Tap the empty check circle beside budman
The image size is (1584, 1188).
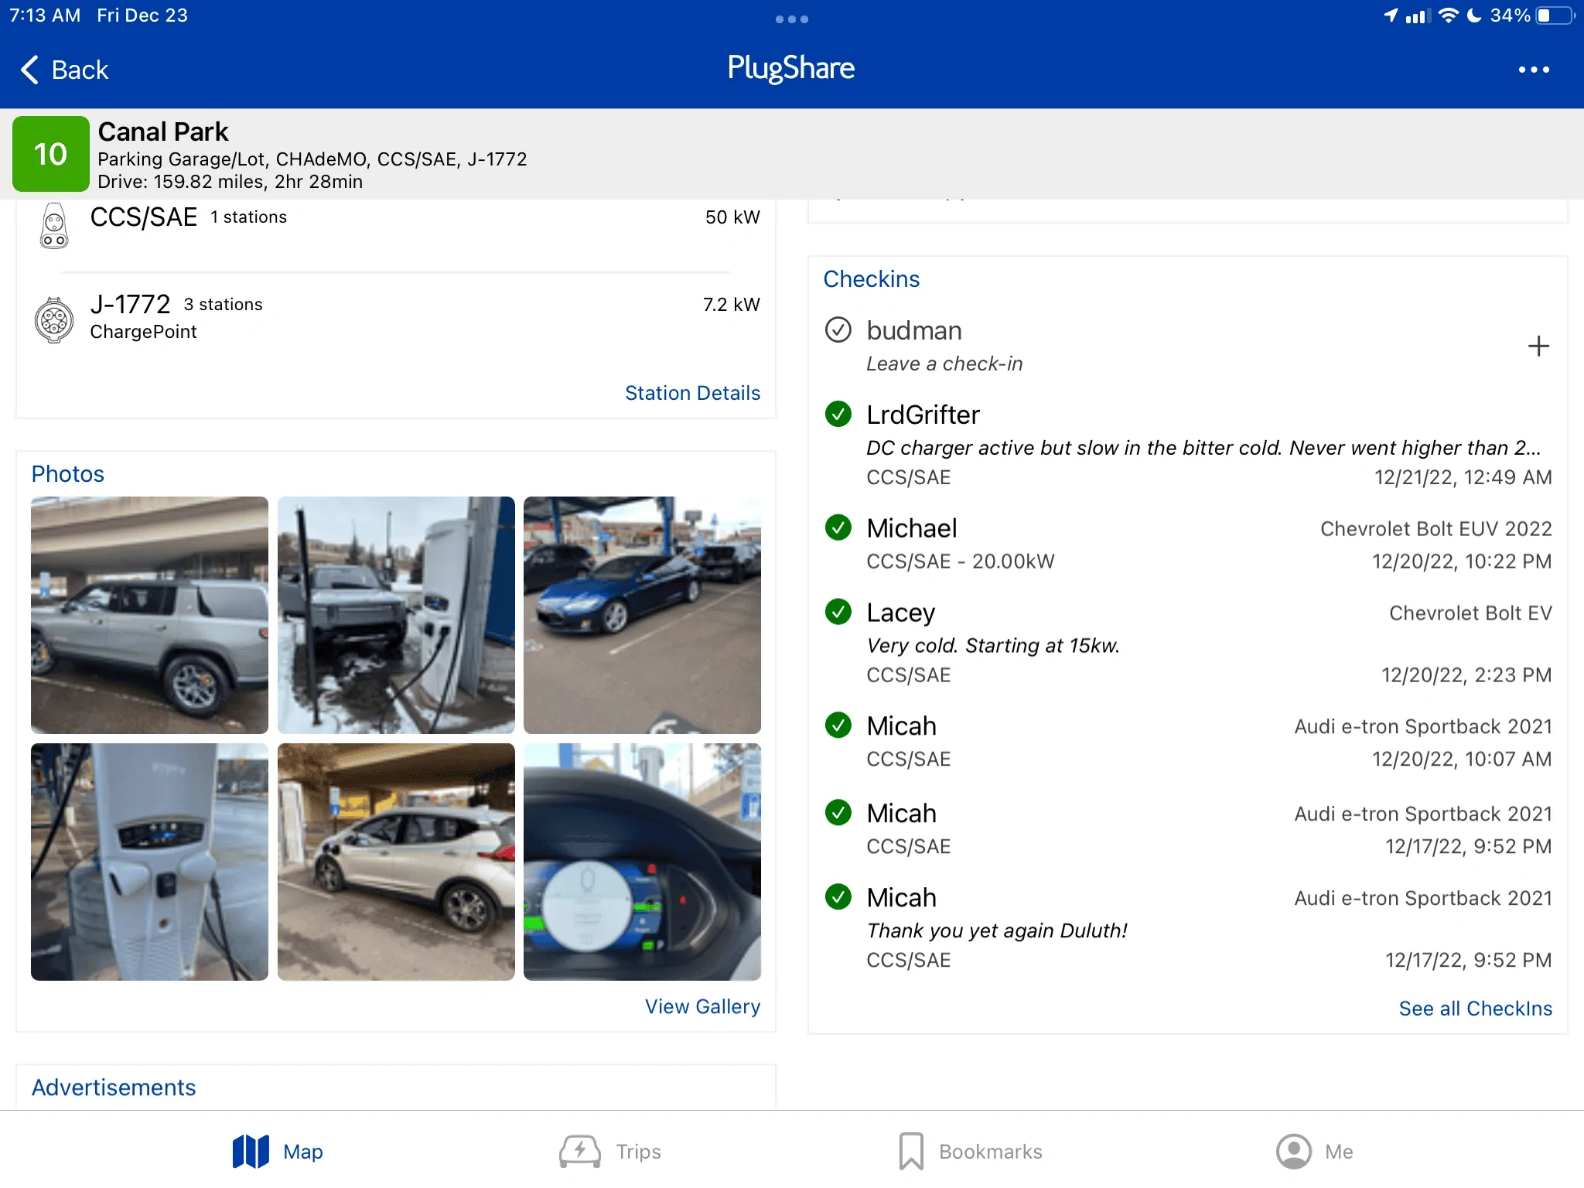838,330
